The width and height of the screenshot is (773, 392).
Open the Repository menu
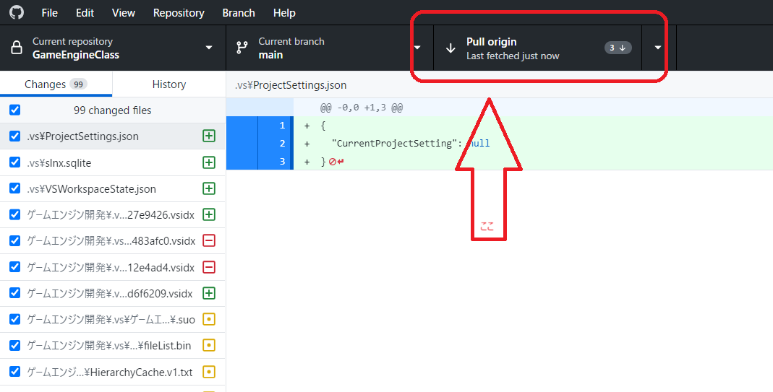pyautogui.click(x=179, y=13)
